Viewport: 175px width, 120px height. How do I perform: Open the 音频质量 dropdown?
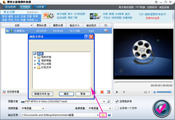click(110, 108)
